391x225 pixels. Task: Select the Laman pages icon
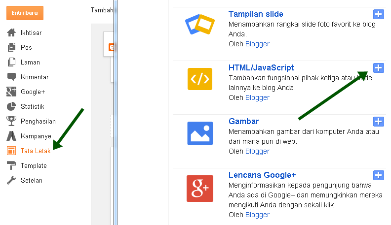click(11, 63)
